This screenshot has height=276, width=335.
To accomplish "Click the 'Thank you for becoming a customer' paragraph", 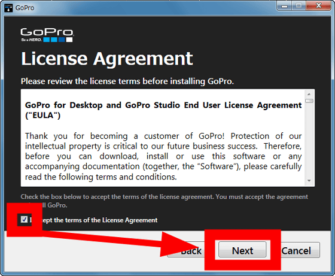I will coord(163,156).
